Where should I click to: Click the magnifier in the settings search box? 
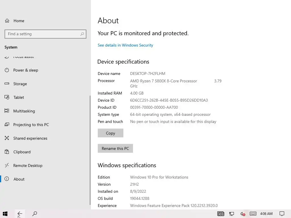point(82,34)
